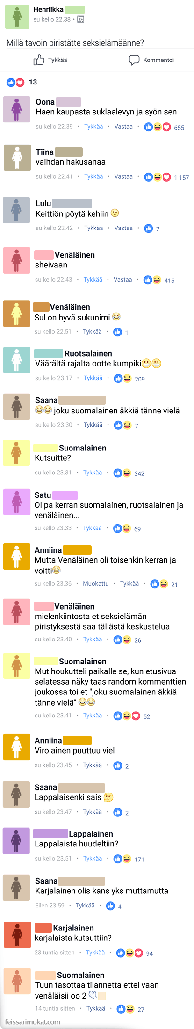Open Henriikka's profile picture

[x=17, y=16]
